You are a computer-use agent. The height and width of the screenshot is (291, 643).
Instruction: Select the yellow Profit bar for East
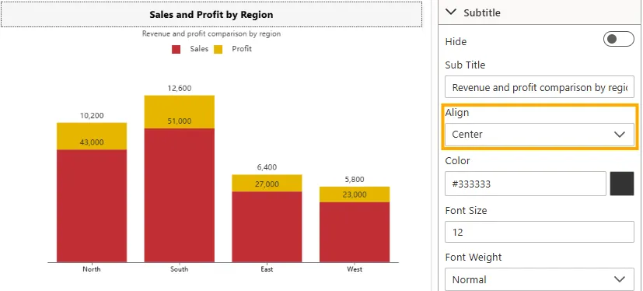[x=267, y=183]
